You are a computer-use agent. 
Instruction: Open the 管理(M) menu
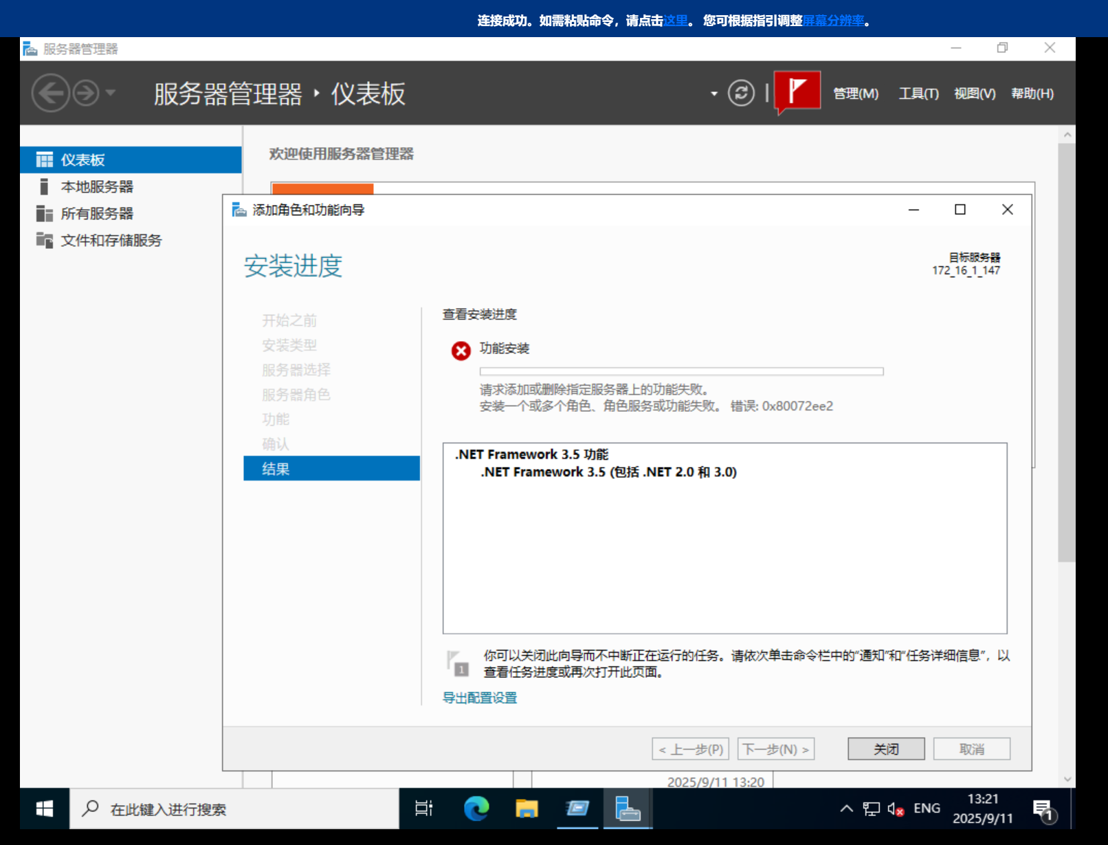[x=856, y=94]
